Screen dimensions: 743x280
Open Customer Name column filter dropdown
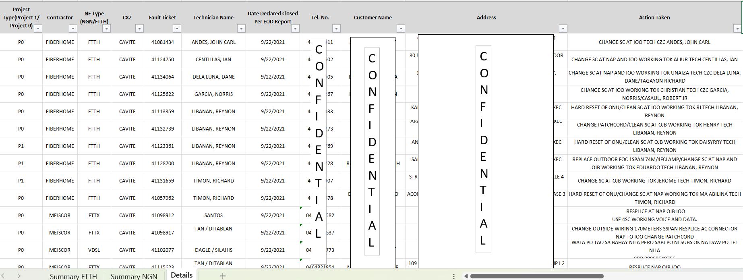click(x=401, y=29)
